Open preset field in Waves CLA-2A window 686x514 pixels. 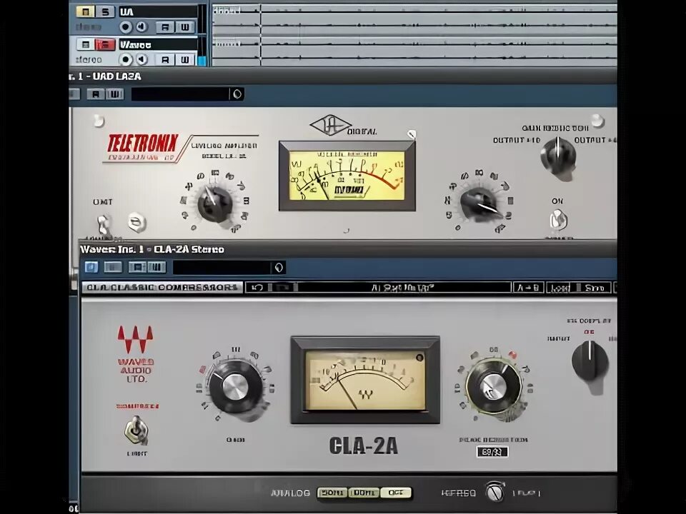pyautogui.click(x=222, y=268)
